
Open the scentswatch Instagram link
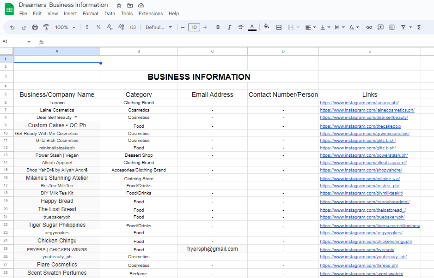pos(361,274)
